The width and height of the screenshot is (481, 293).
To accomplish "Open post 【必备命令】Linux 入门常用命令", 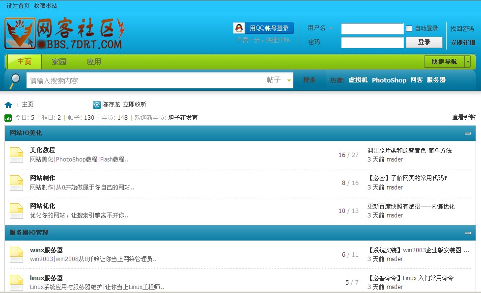I will click(410, 278).
